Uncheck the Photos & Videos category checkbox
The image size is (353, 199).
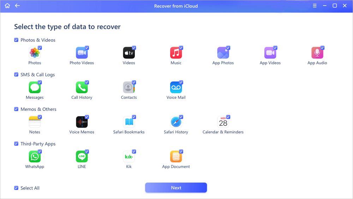(16, 40)
